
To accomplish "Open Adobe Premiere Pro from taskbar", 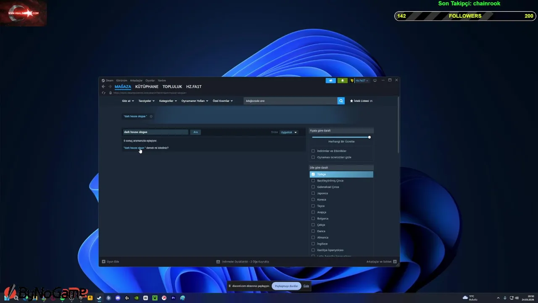I will [x=173, y=298].
